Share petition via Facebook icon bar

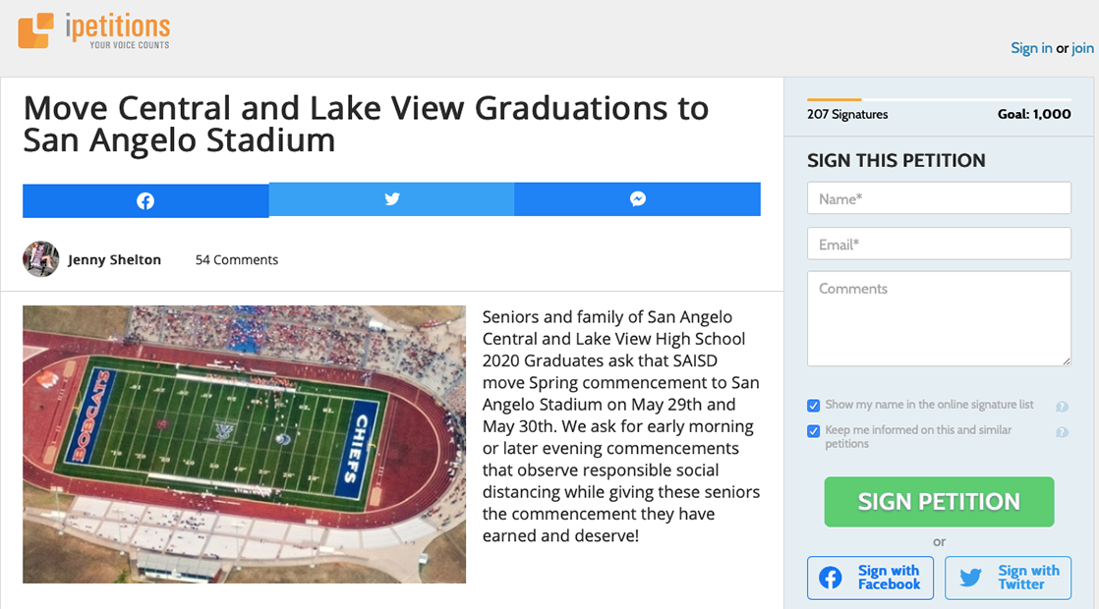pos(145,200)
